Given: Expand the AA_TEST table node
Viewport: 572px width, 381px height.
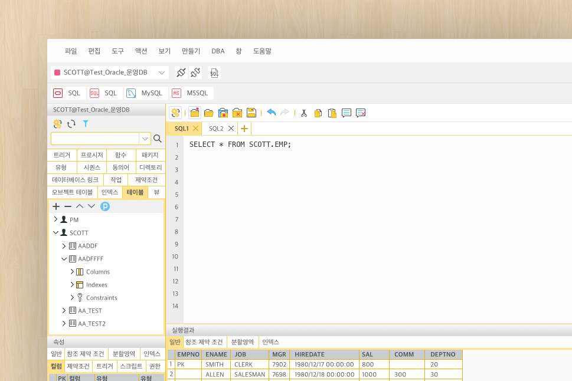Looking at the screenshot, I should pos(64,310).
